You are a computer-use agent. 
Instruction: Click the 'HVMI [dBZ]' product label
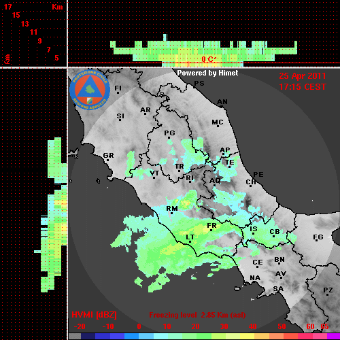tap(94, 315)
